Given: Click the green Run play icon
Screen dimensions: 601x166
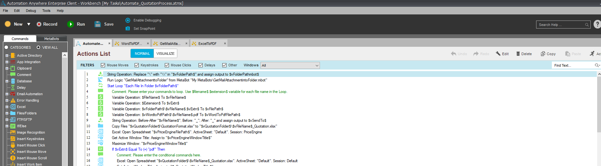Looking at the screenshot, I should tap(70, 24).
